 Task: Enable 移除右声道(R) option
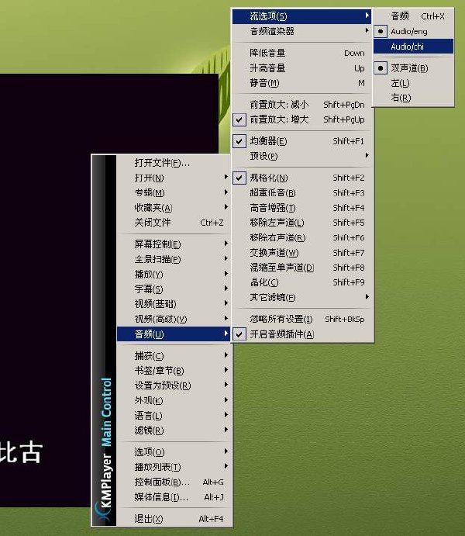[302, 237]
